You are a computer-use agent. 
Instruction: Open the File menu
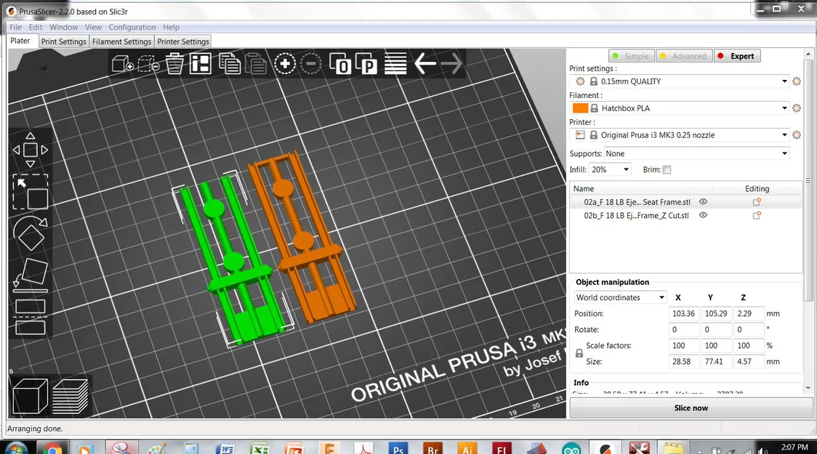[16, 27]
